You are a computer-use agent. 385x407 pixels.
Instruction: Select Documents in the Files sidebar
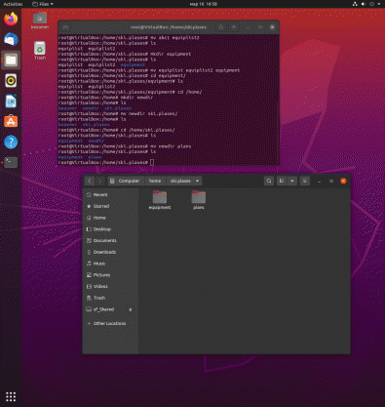(x=110, y=241)
